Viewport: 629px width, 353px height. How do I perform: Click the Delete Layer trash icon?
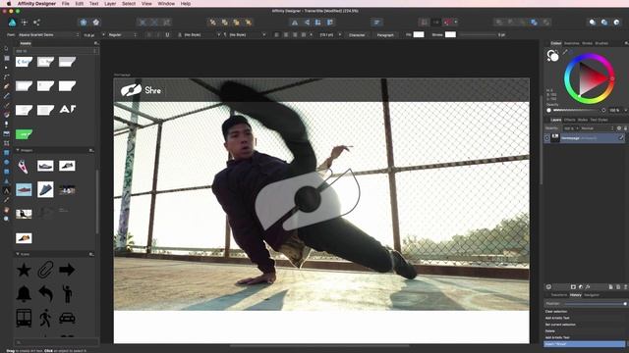pyautogui.click(x=625, y=287)
